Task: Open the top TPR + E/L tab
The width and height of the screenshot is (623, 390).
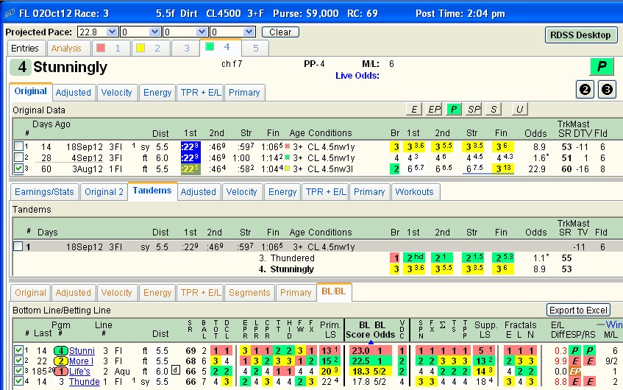Action: click(x=201, y=92)
